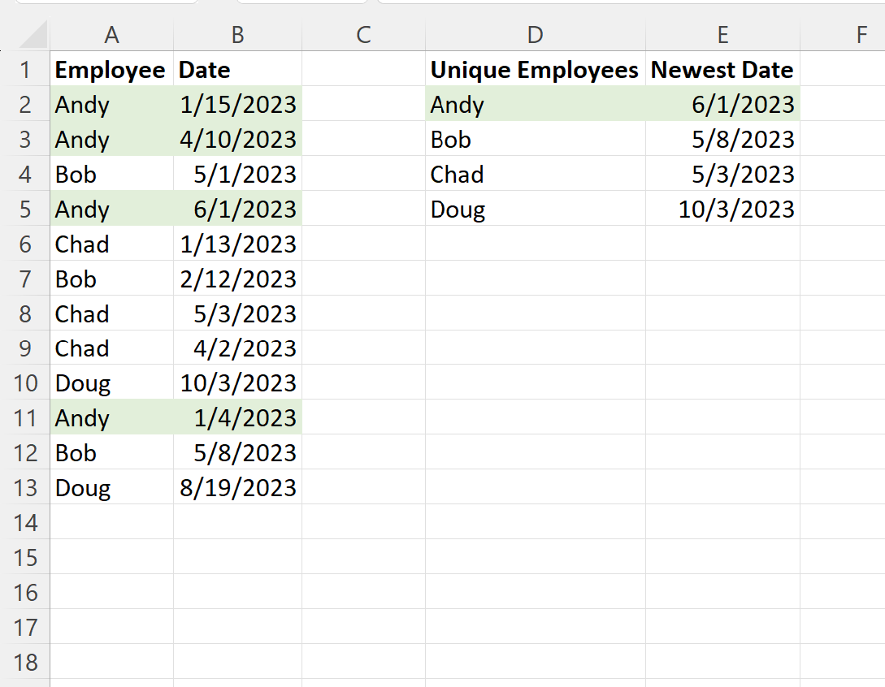Viewport: 885px width, 687px height.
Task: Select Andy in row 3 of column A
Action: click(112, 140)
